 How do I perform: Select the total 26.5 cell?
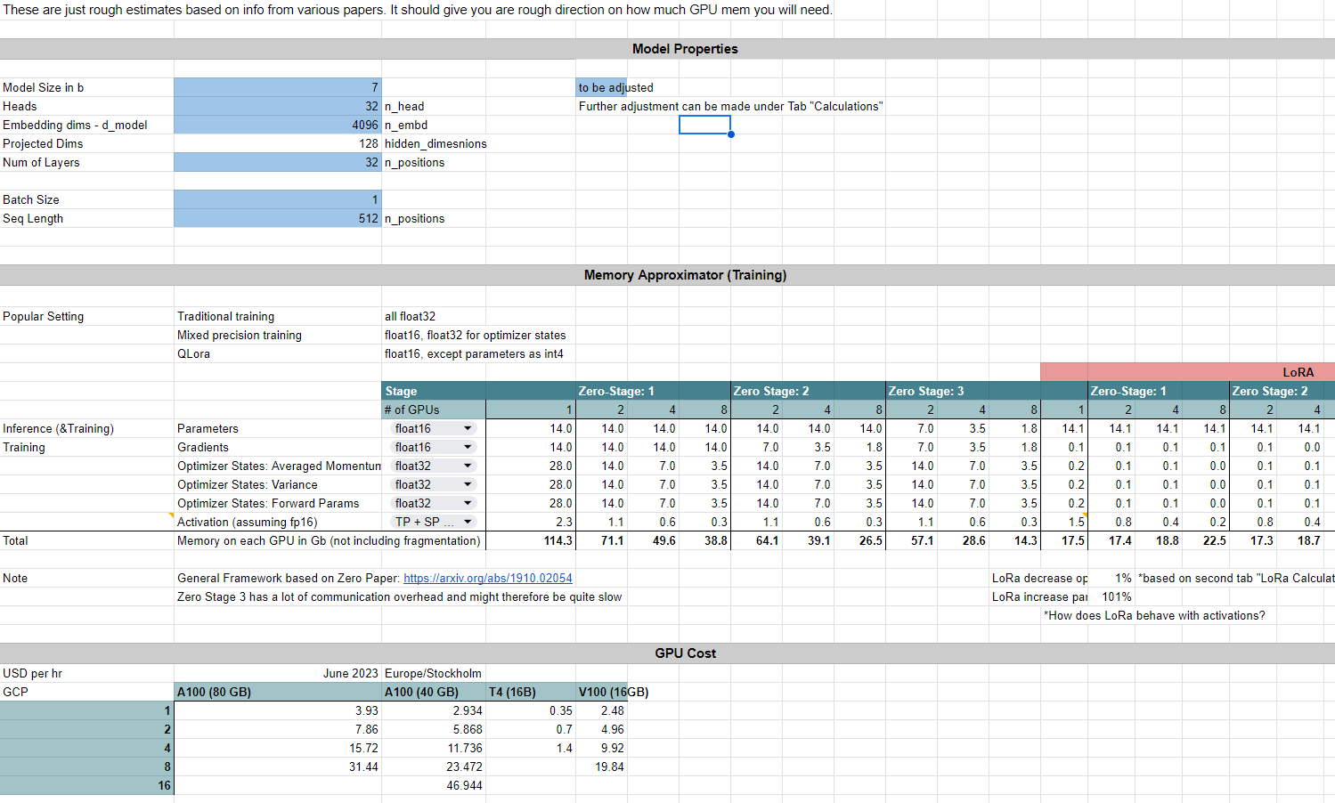859,540
